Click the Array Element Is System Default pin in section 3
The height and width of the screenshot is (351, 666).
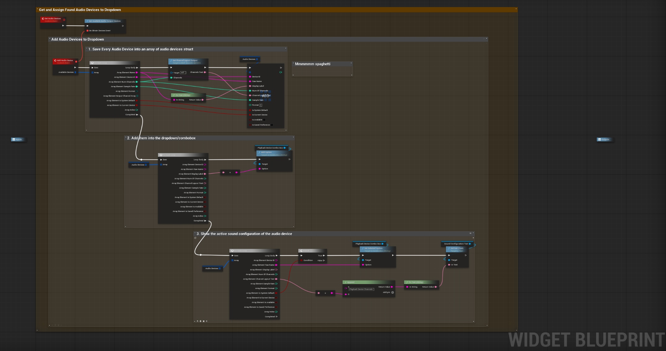tap(276, 293)
